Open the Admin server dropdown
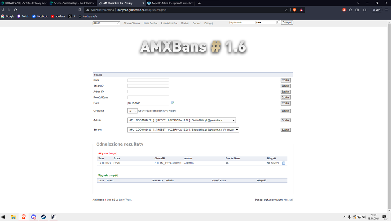This screenshot has height=221, width=391. tap(181, 120)
